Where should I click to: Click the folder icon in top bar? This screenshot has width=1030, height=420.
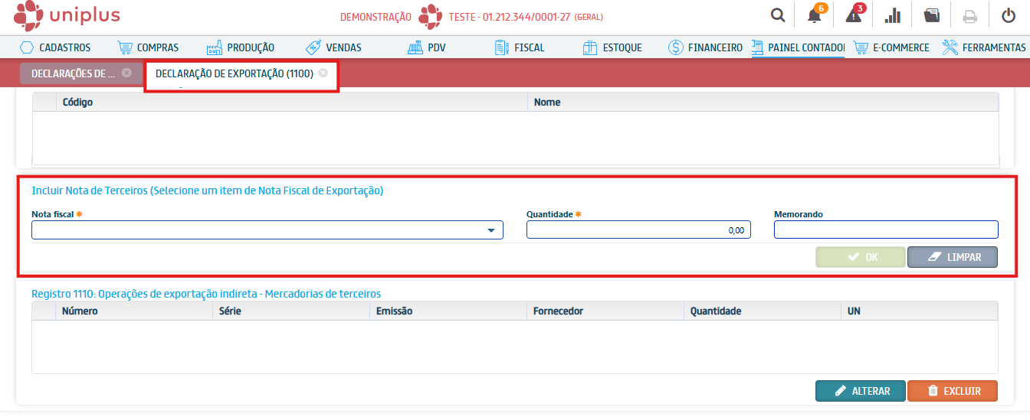tap(931, 16)
